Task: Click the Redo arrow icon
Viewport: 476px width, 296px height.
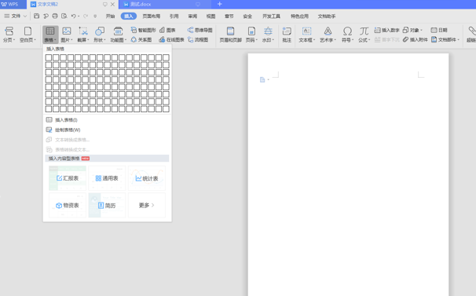Action: tap(86, 16)
